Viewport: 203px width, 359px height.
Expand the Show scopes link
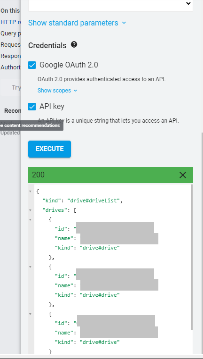(57, 91)
